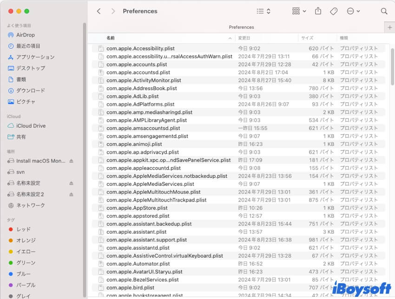
Task: Click the file list vertical scrollbar
Action: click(x=393, y=67)
